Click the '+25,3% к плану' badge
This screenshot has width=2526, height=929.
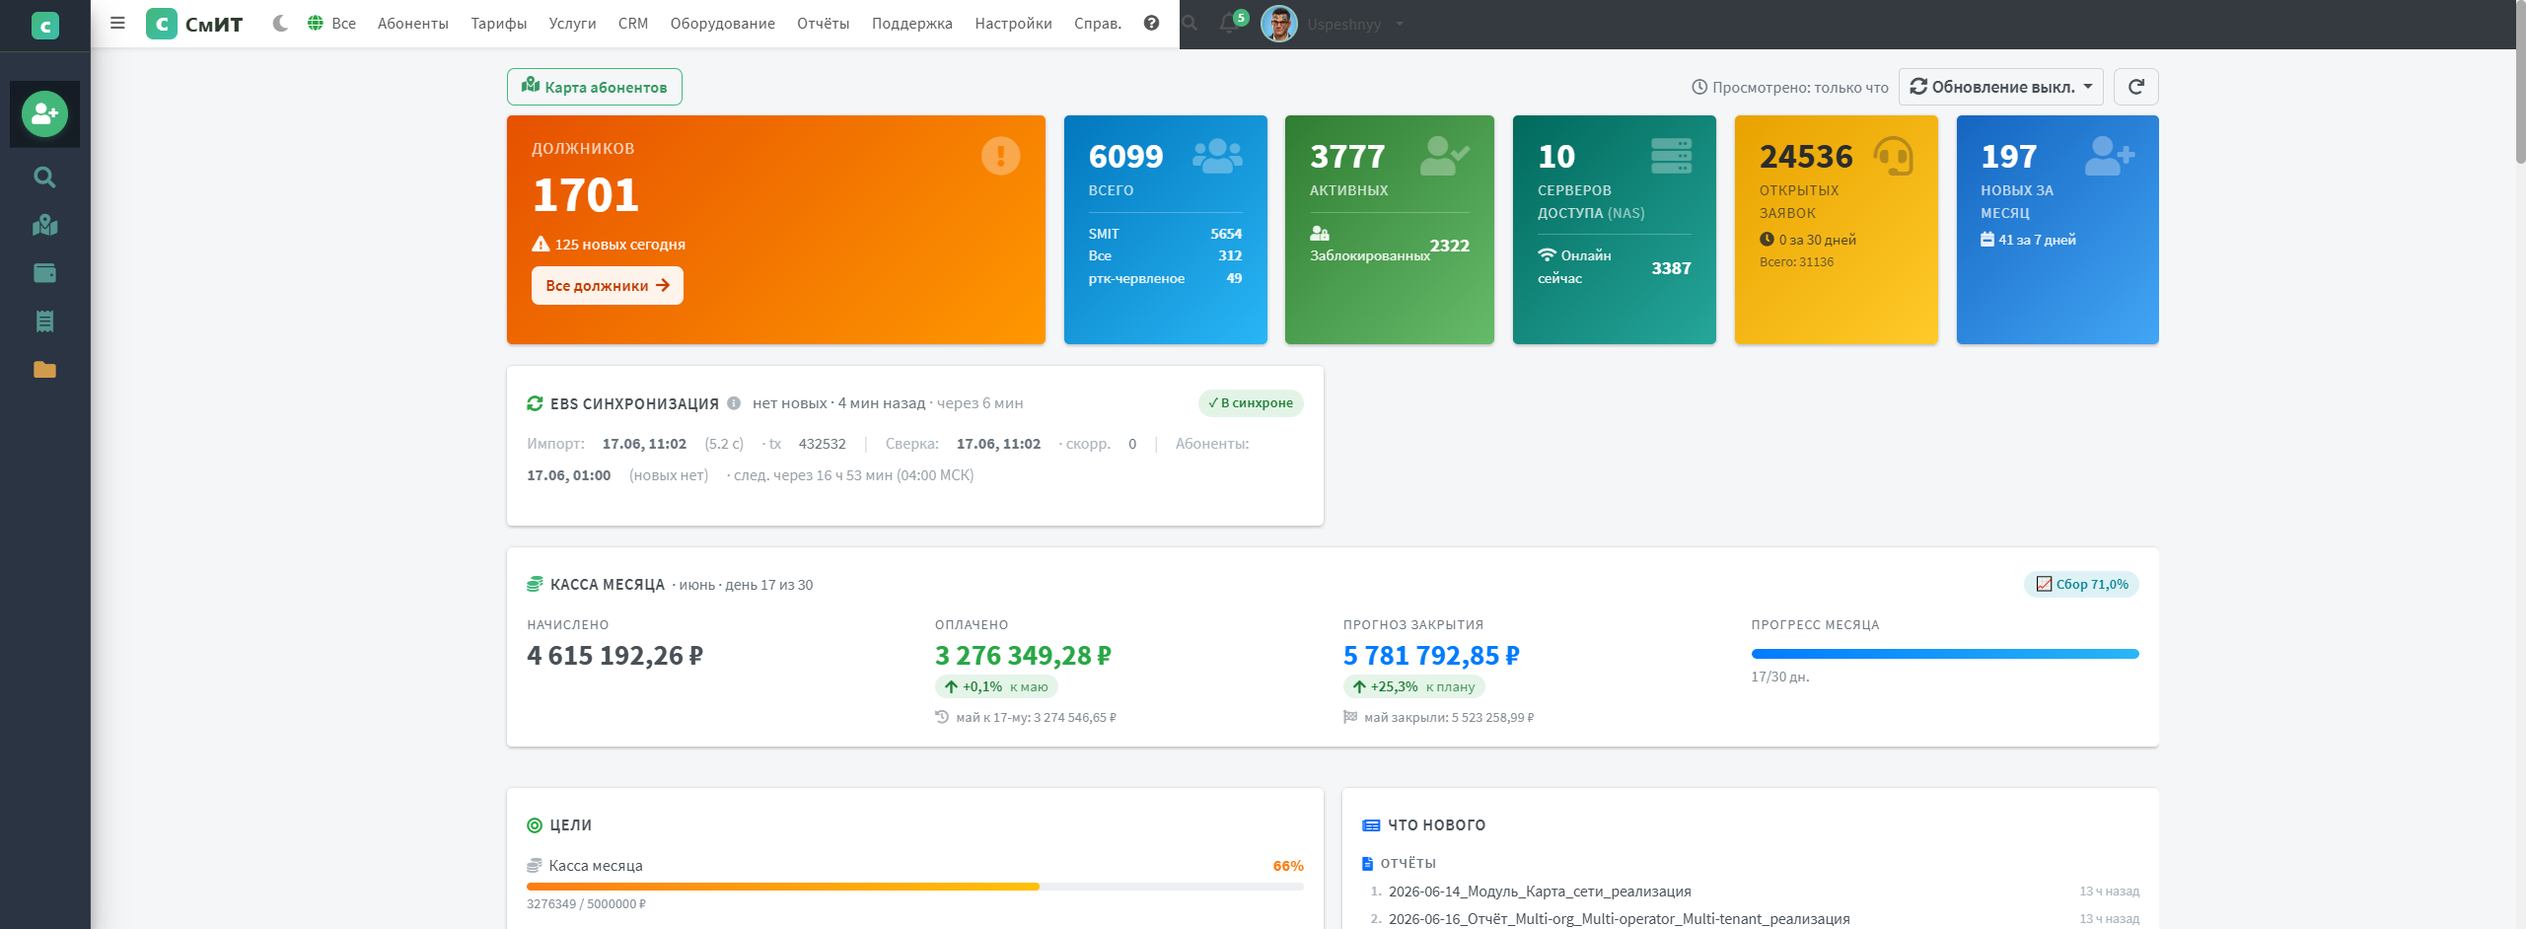[1414, 686]
